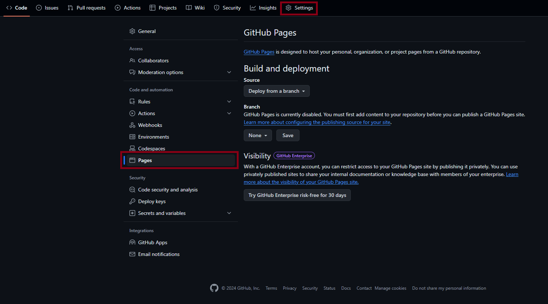Open the Privacy footer link

tap(290, 288)
